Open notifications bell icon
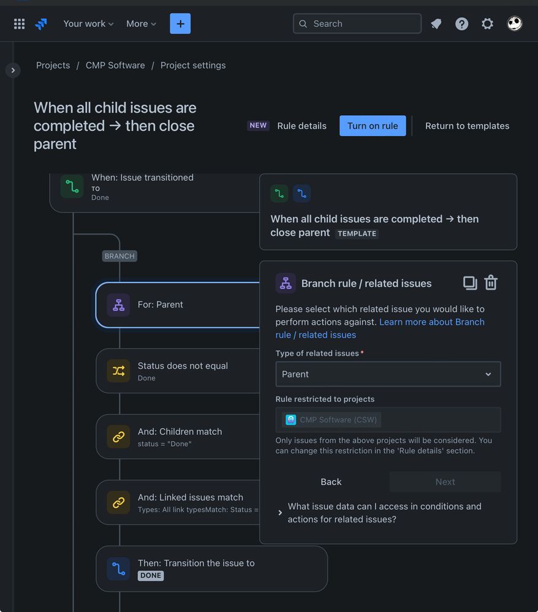The height and width of the screenshot is (612, 538). click(436, 24)
